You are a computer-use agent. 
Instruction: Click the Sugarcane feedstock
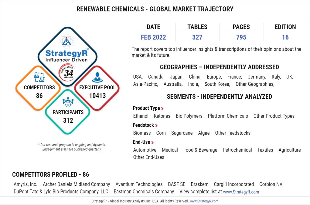(182, 133)
